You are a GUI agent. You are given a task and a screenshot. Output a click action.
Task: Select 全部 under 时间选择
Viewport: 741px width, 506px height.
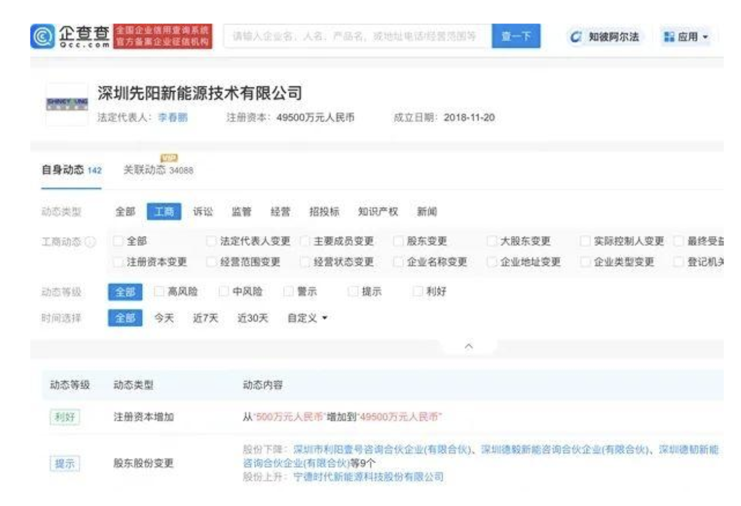(x=125, y=318)
